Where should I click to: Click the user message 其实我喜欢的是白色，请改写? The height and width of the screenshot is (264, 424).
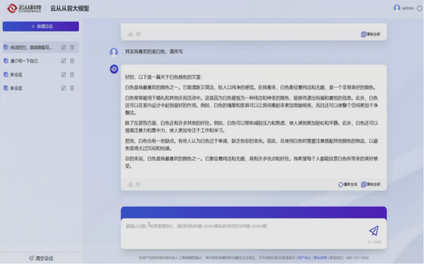154,51
